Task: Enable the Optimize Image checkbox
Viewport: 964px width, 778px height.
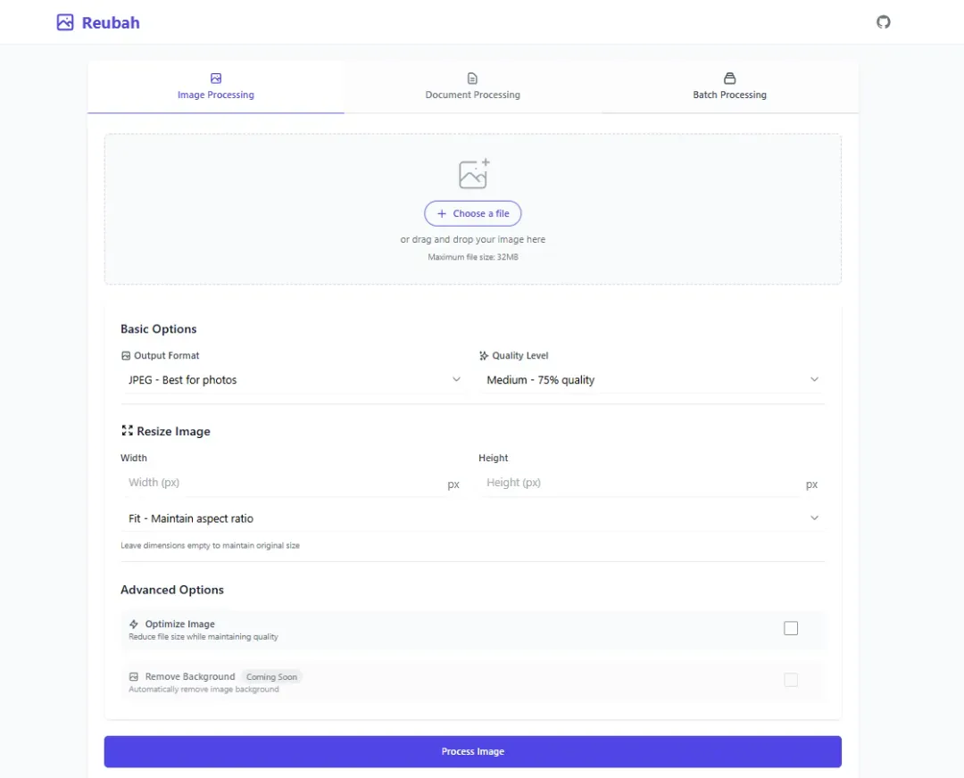Action: (791, 628)
